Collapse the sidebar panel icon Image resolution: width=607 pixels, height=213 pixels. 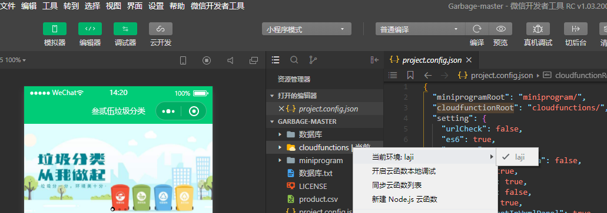[374, 60]
